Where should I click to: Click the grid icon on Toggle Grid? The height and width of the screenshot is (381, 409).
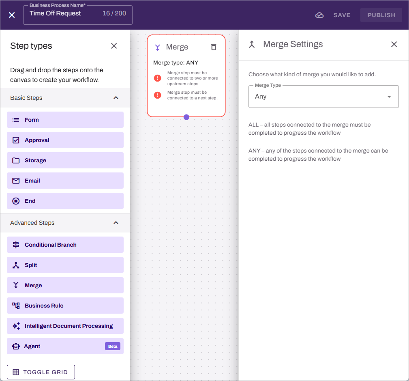(x=16, y=372)
